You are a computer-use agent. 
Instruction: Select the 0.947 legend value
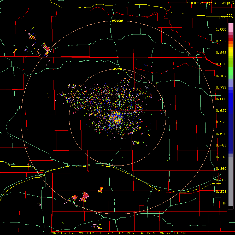(221, 41)
